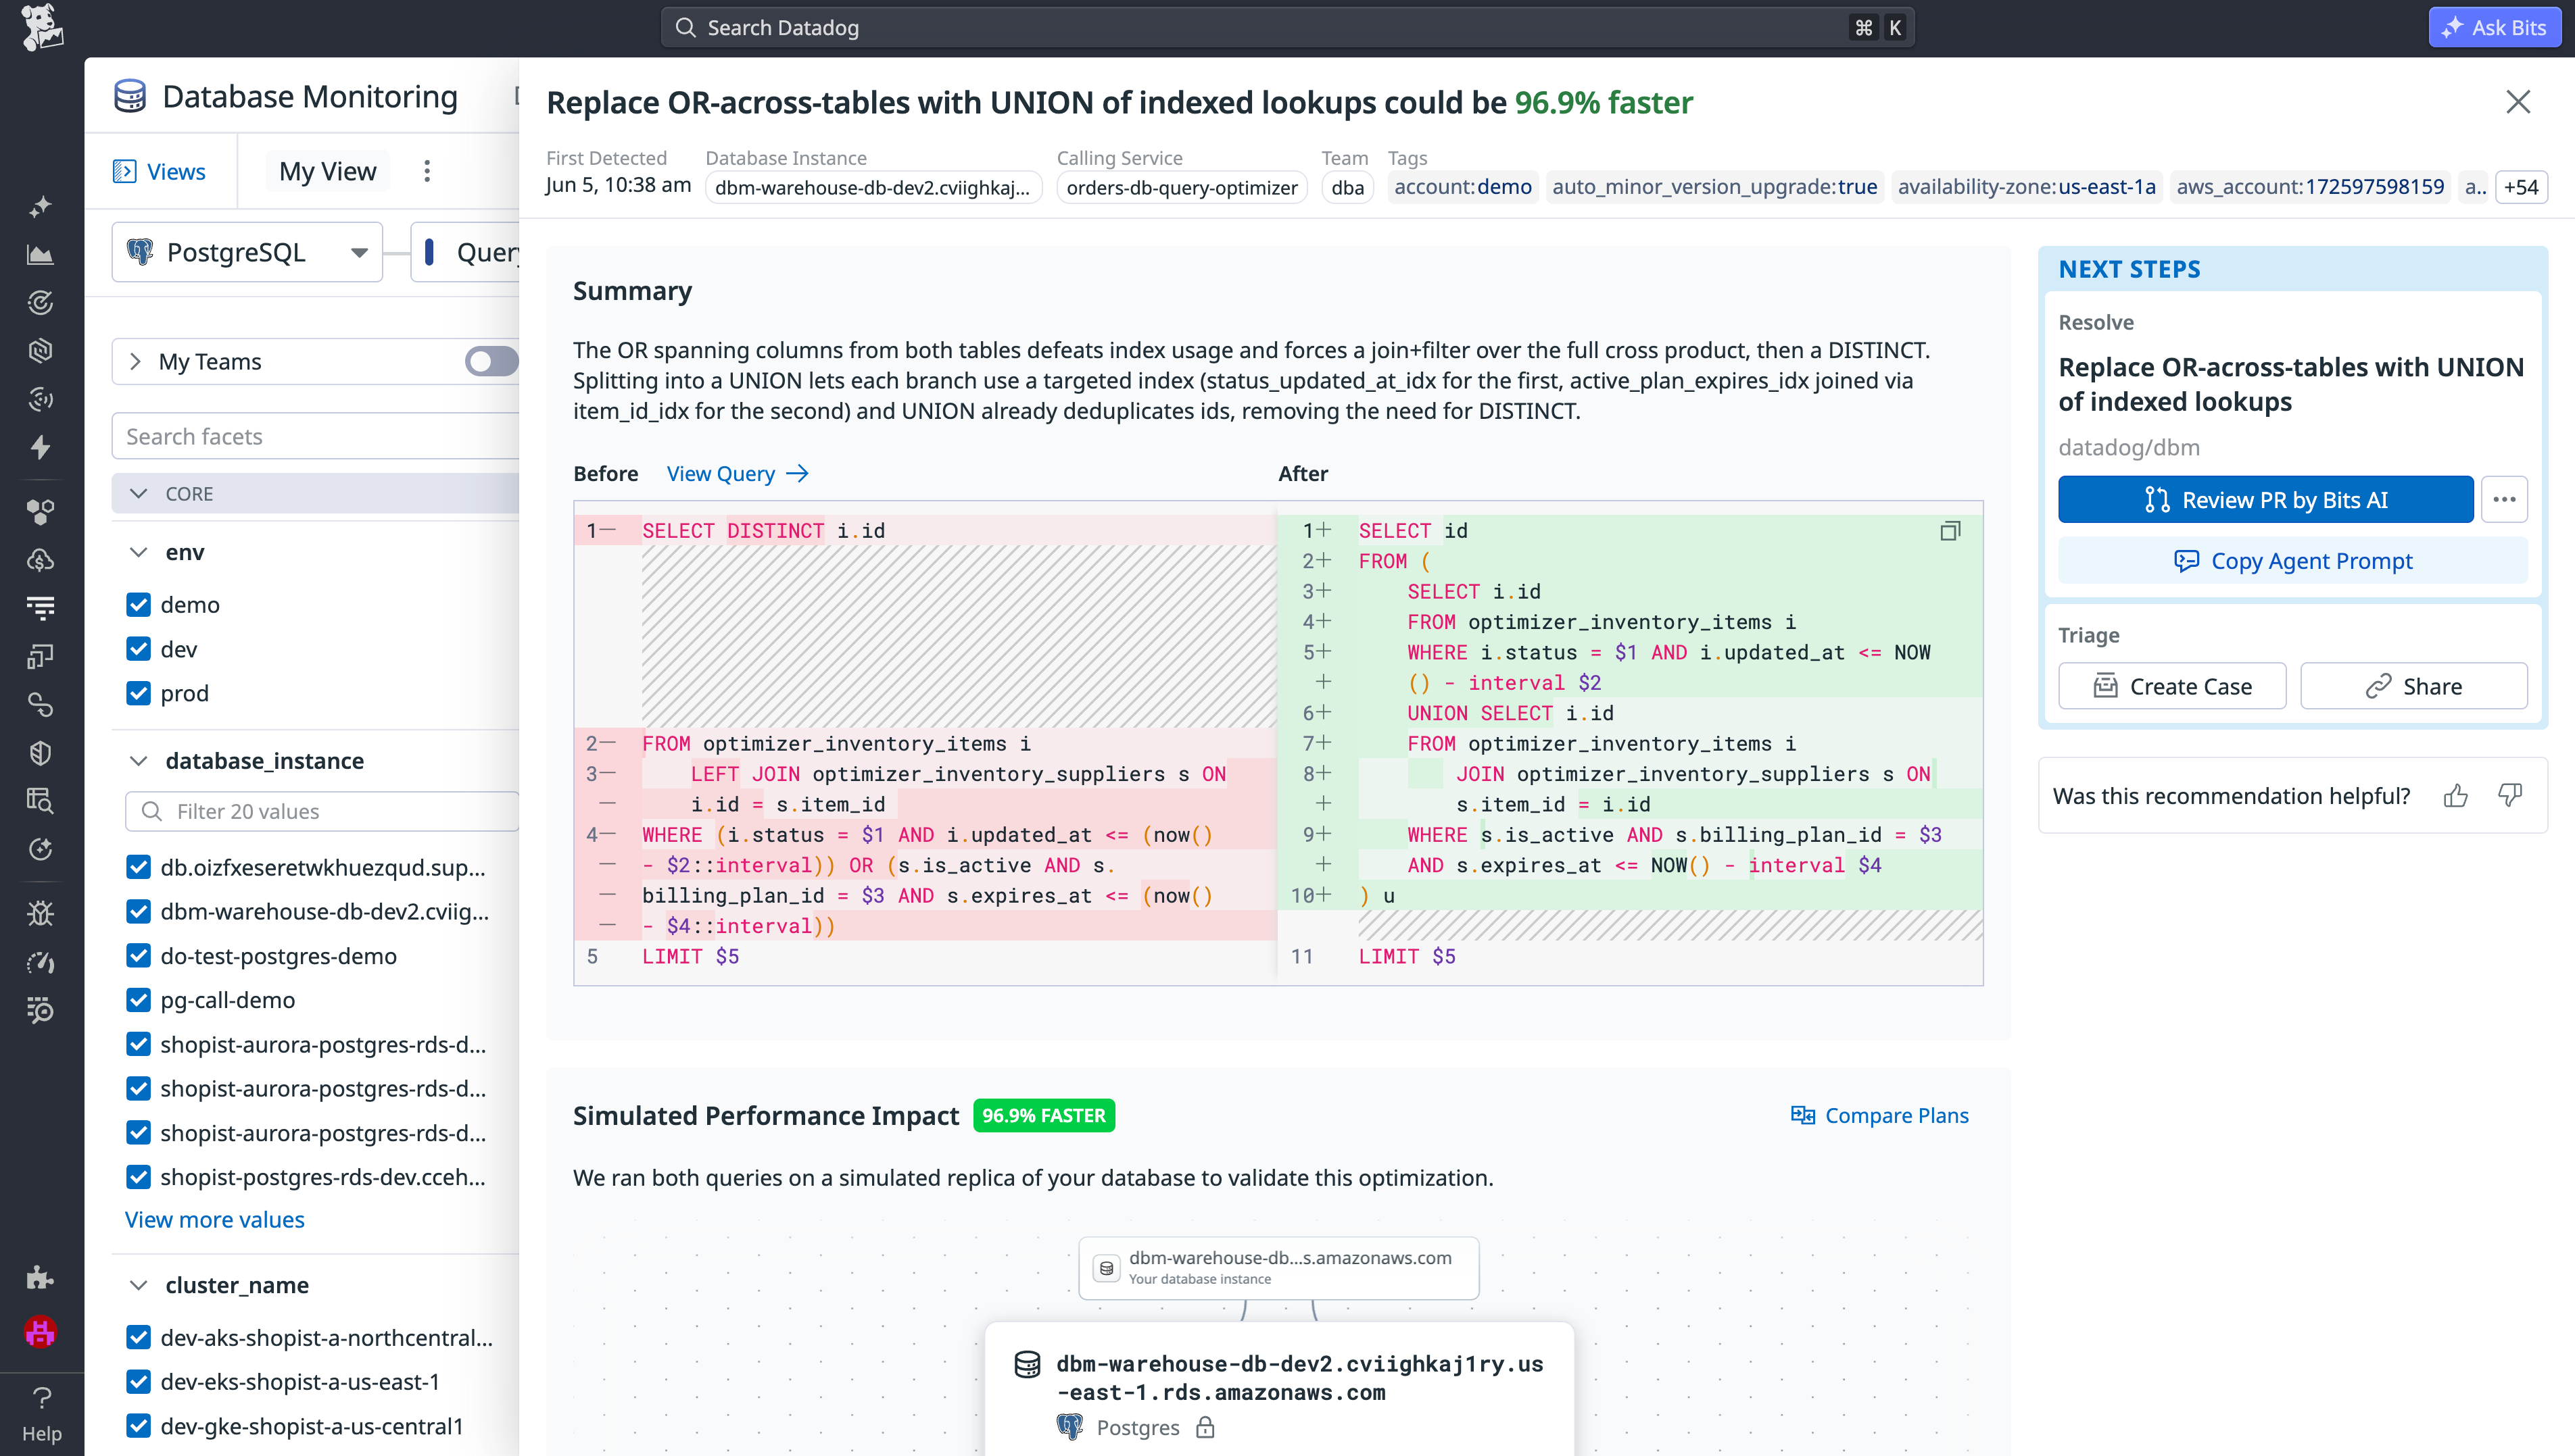The width and height of the screenshot is (2575, 1456).
Task: Click Review PR by Bits AI
Action: pos(2266,500)
